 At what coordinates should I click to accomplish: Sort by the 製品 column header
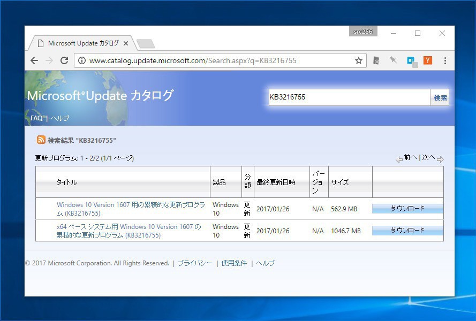click(219, 182)
